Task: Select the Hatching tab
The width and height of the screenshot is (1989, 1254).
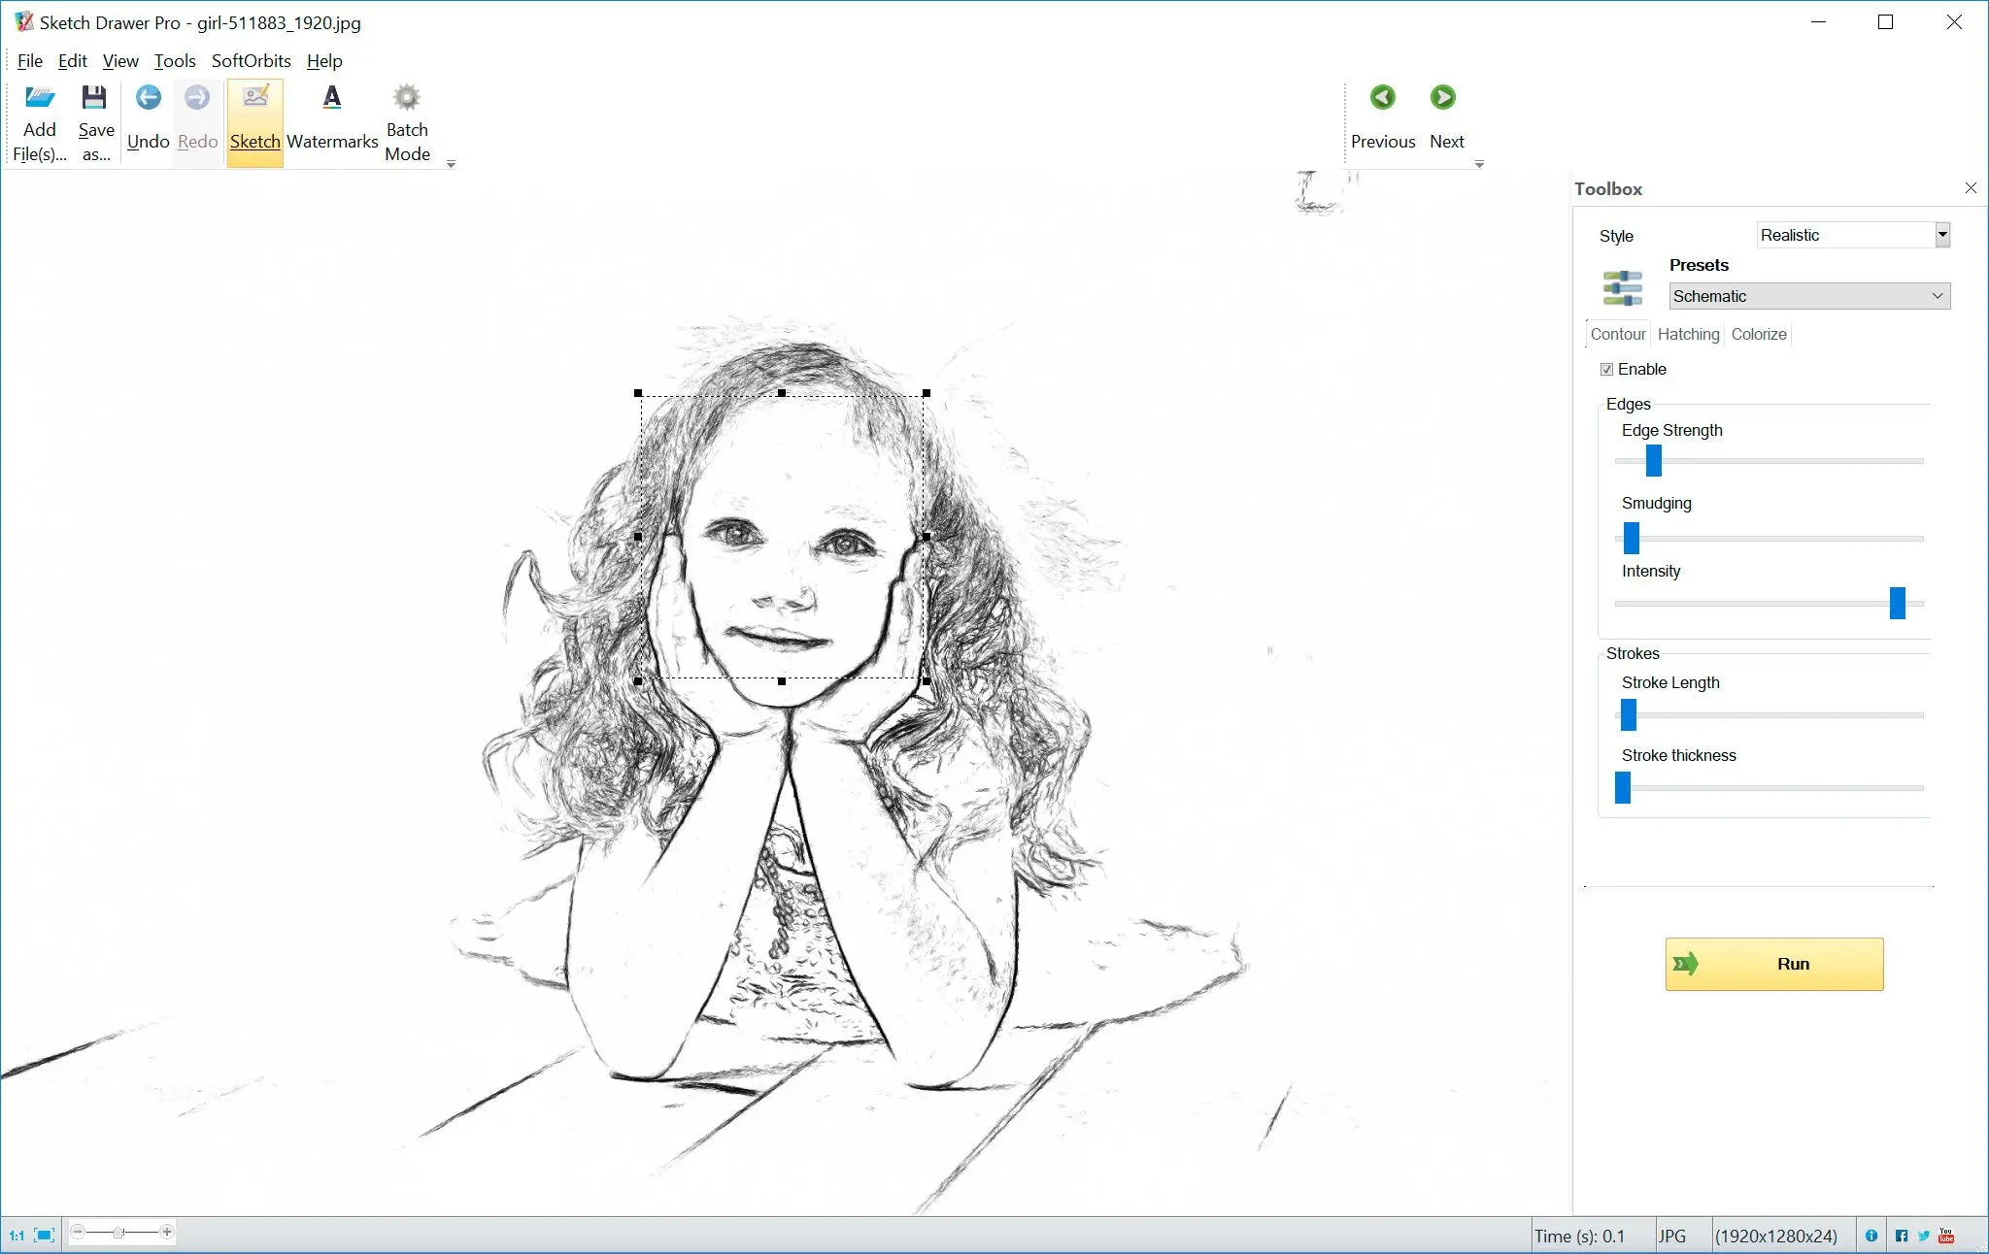Action: pyautogui.click(x=1687, y=334)
